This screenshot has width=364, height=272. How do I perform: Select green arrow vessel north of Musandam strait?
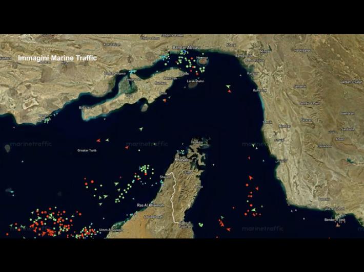pos(141,129)
